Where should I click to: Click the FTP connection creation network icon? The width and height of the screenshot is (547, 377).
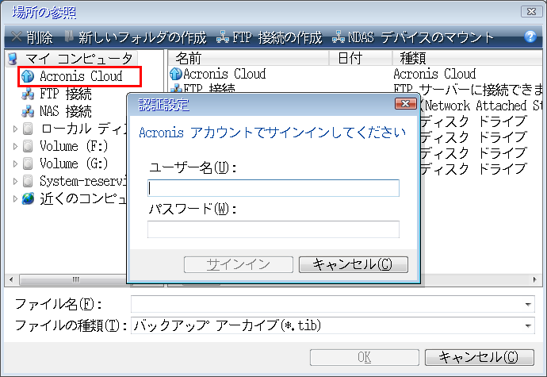coord(223,37)
